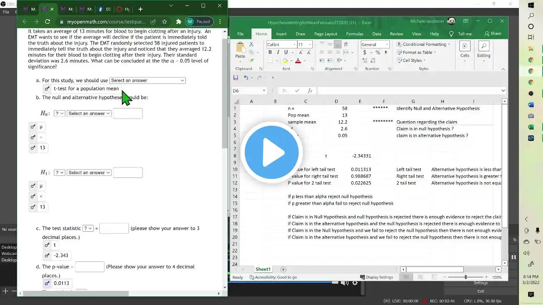The width and height of the screenshot is (543, 305).
Task: Apply Italic formatting in Excel ribbon
Action: (x=278, y=52)
